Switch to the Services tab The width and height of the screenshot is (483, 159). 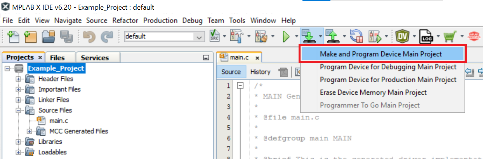click(95, 58)
